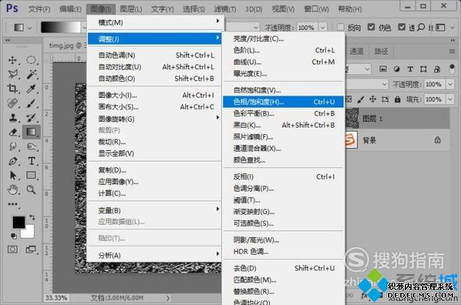Screen dimensions: 461x305
Task: Select the Hand tool
Action: click(12, 190)
